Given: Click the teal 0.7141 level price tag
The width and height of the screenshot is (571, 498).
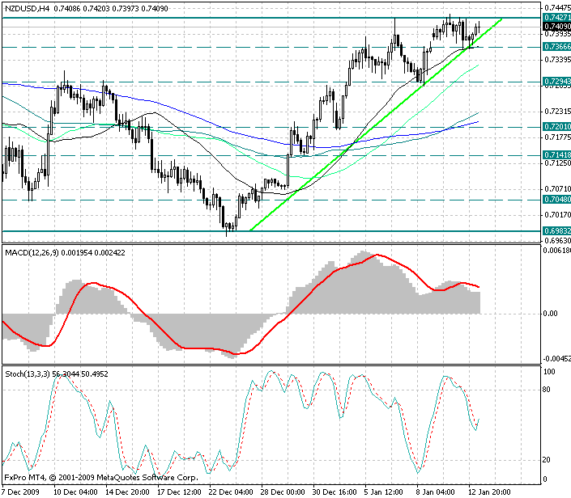Looking at the screenshot, I should (556, 155).
